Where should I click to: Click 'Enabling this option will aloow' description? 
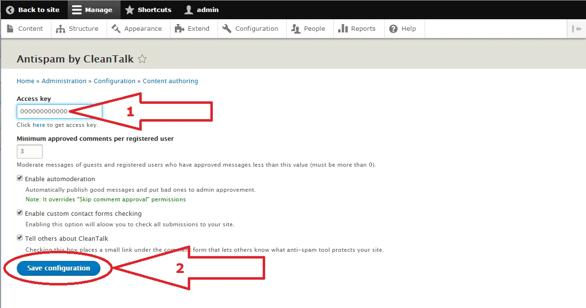point(130,224)
